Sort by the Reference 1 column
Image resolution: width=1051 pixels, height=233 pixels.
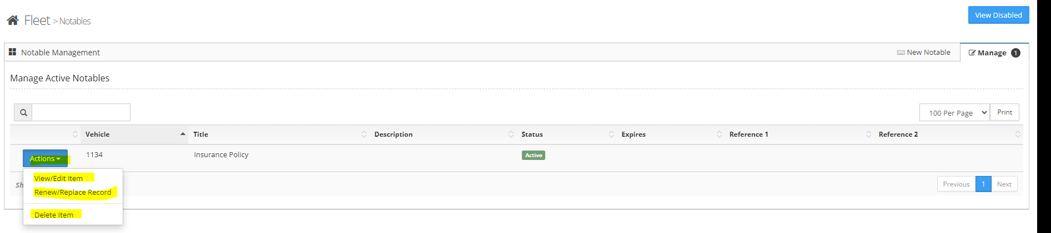click(x=868, y=134)
